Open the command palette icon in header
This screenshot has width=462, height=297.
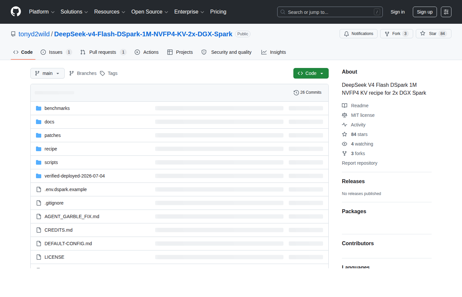(x=446, y=12)
